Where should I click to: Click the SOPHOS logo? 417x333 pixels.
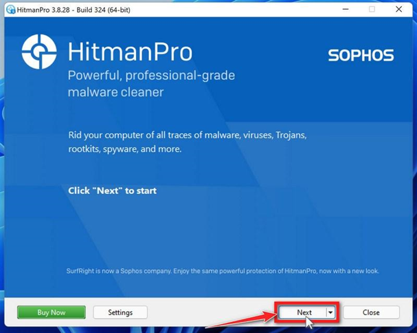click(361, 55)
